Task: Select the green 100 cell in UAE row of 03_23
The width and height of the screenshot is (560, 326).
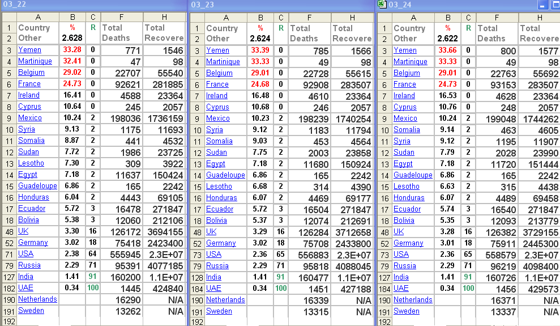Action: point(281,288)
